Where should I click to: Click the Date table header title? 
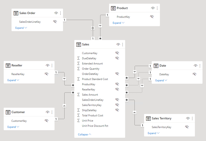pos(163,66)
